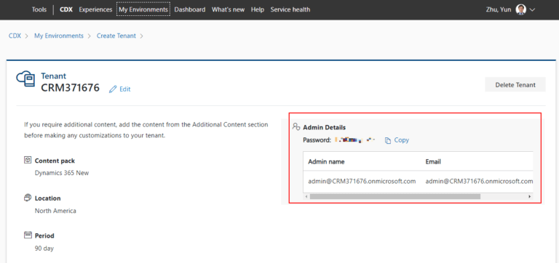Expand the user account dropdown chevron
This screenshot has height=263, width=559.
tap(533, 10)
